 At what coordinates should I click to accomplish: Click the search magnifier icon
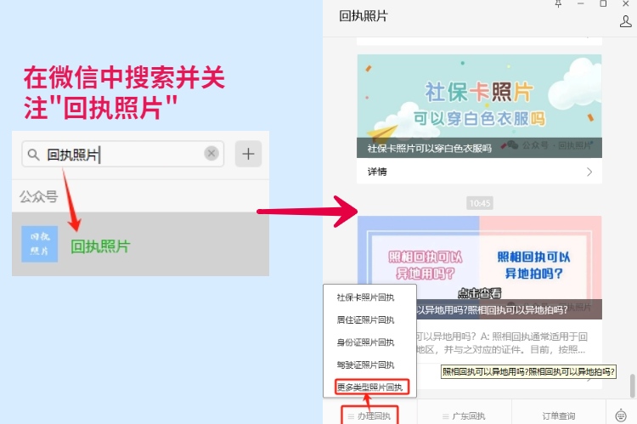33,155
